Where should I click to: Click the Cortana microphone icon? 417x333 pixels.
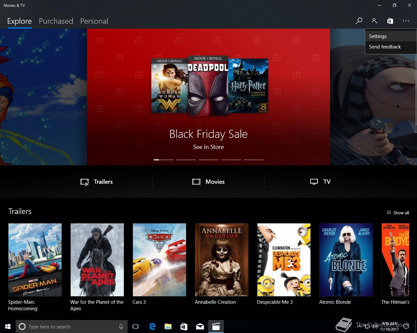point(121,326)
